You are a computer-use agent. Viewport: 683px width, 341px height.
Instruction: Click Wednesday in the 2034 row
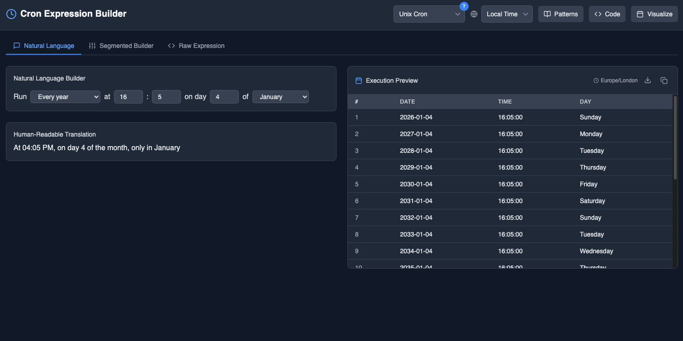(x=597, y=251)
